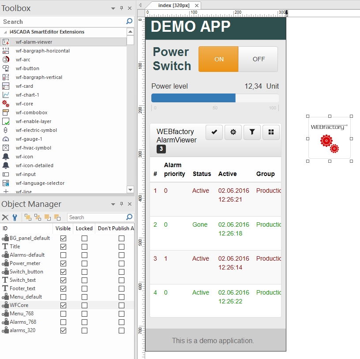Click the AlarmViewer filter funnel button
Screen dimensions: 360x359
(x=252, y=132)
